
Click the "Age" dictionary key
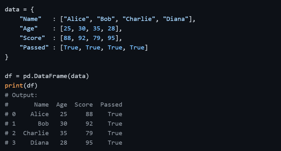point(29,29)
